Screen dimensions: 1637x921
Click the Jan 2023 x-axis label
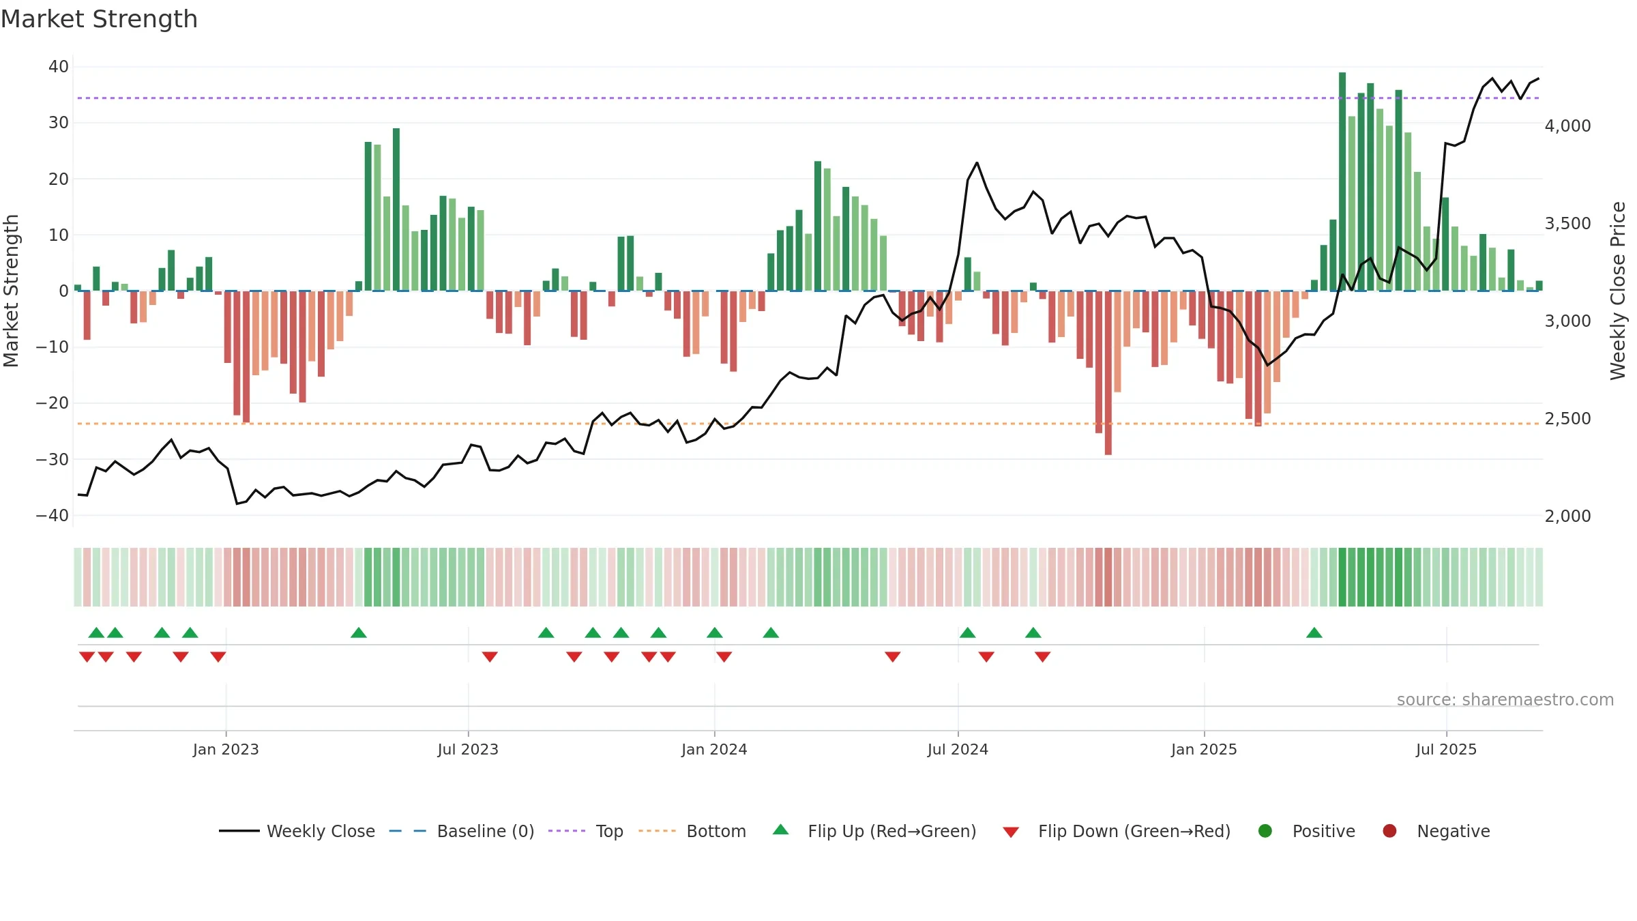pyautogui.click(x=226, y=750)
